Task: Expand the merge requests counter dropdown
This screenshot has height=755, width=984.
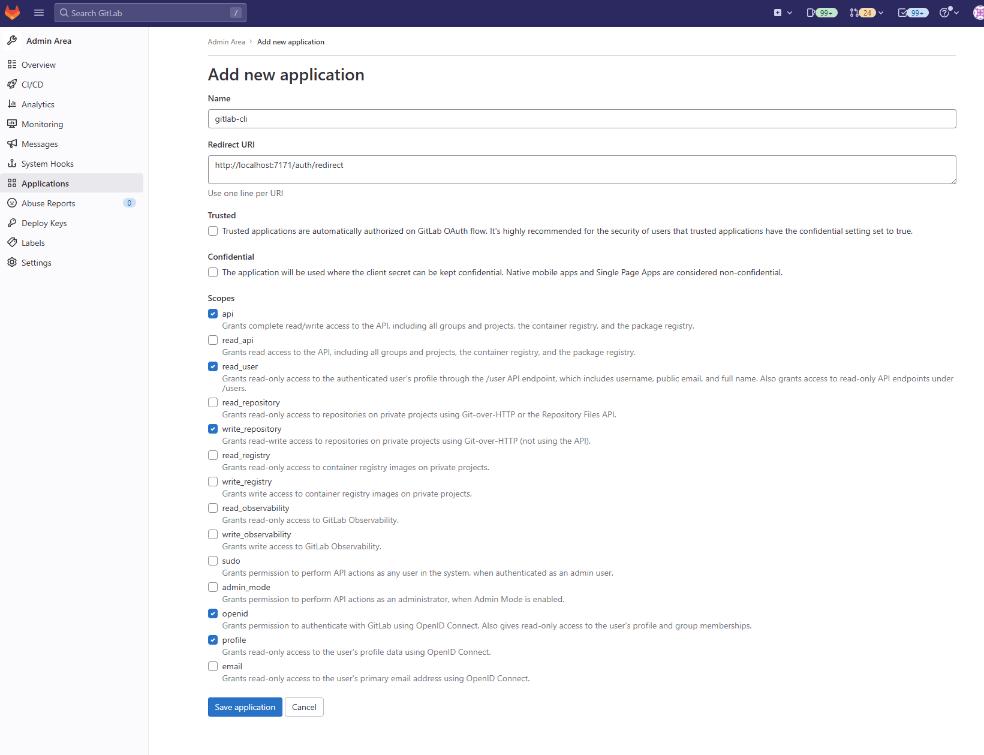Action: (866, 12)
